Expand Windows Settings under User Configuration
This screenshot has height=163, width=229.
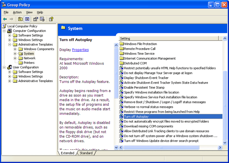pos(10,76)
